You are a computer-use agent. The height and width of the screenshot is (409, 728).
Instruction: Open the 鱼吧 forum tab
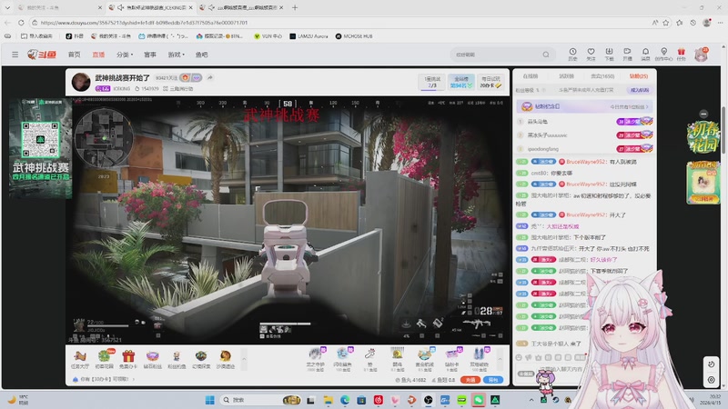coord(201,55)
